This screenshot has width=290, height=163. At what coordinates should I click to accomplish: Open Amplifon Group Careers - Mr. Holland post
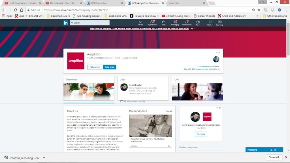(x=147, y=139)
